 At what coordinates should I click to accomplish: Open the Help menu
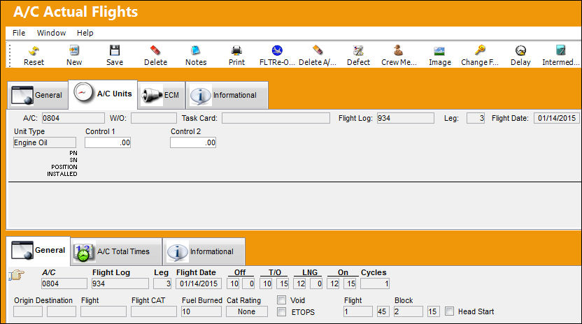[x=85, y=33]
